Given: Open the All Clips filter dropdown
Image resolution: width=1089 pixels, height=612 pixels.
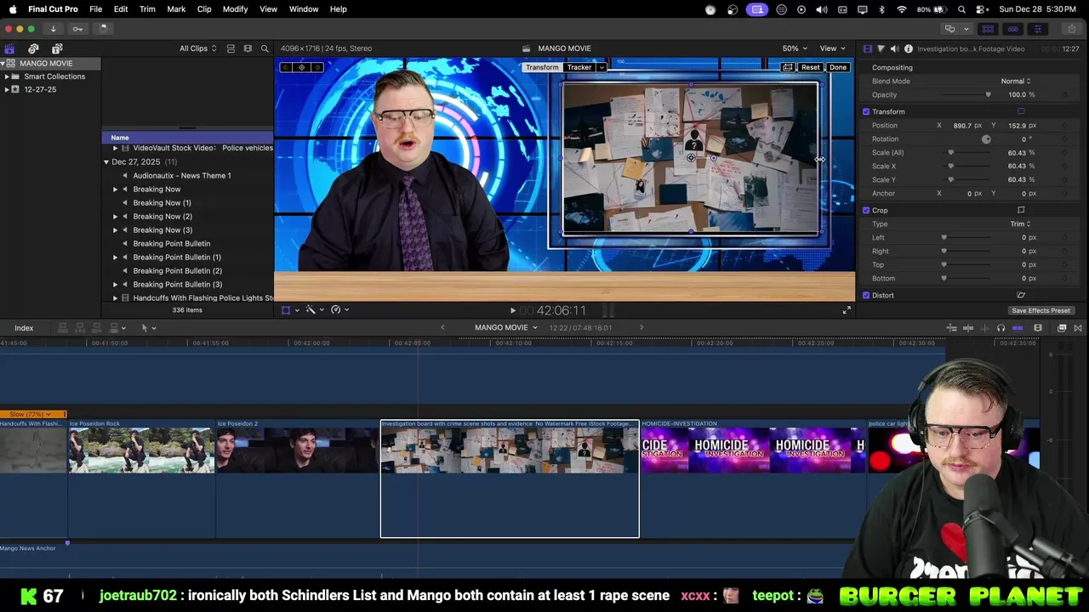Looking at the screenshot, I should coord(197,48).
